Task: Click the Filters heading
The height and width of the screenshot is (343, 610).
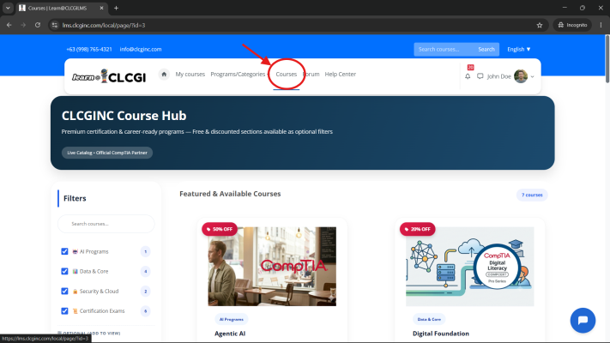Action: (75, 198)
